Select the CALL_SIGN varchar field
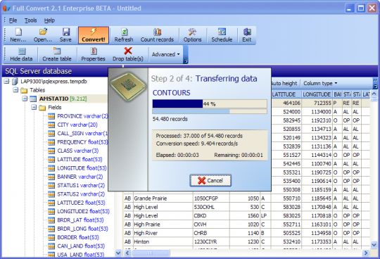 tap(82, 134)
